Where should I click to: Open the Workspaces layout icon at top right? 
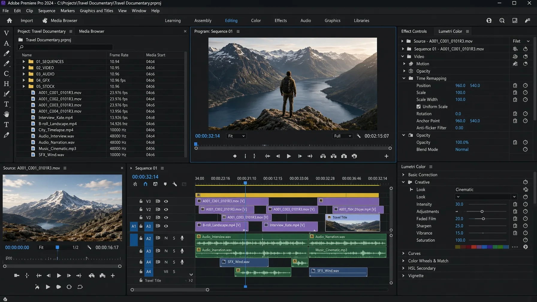pos(515,20)
